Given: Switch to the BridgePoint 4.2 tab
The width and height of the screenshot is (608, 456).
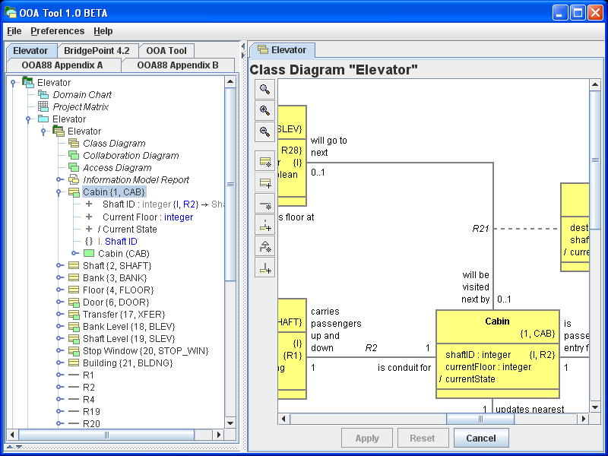Looking at the screenshot, I should pyautogui.click(x=97, y=51).
